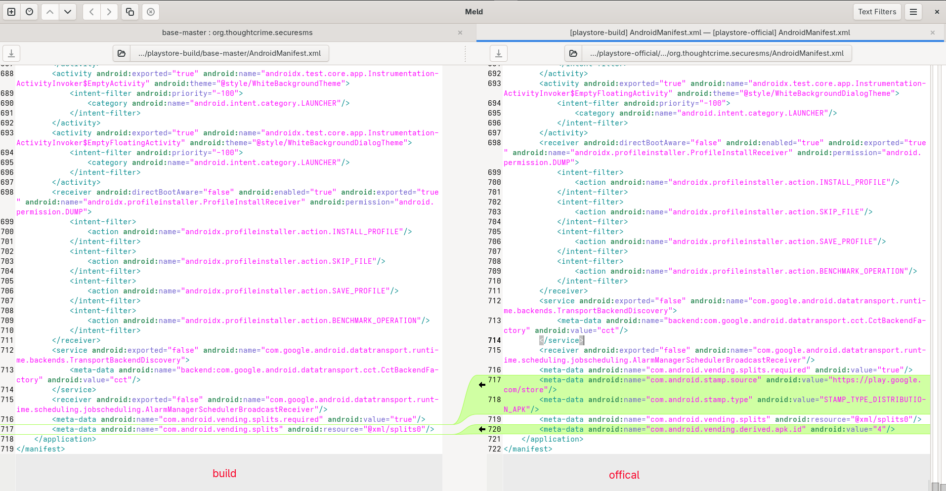
Task: Save the left pane file
Action: [11, 53]
